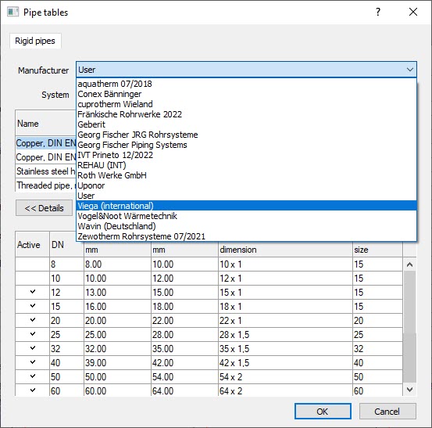Click the Active column header
The width and height of the screenshot is (432, 428).
(33, 244)
